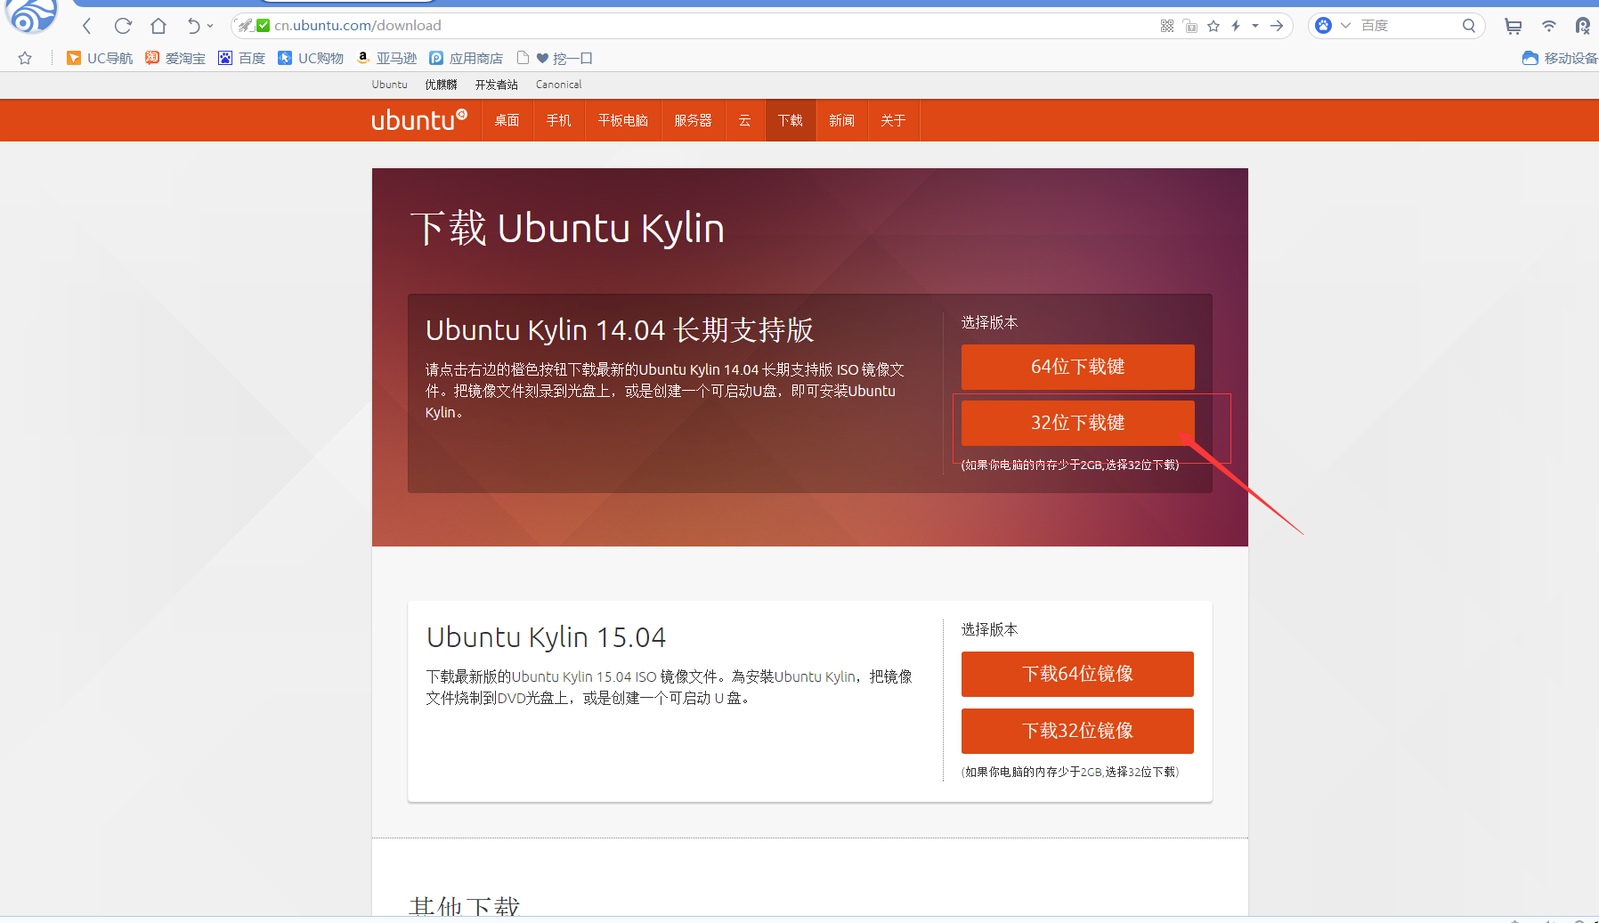
Task: Toggle the lightning acceleration icon
Action: 1236,26
